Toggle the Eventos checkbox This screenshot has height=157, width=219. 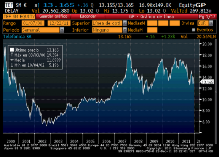coord(193,30)
